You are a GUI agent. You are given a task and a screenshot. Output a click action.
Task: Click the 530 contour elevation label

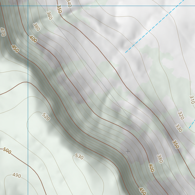tap(79, 156)
